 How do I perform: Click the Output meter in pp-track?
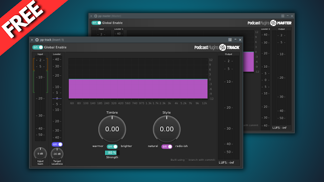pos(228,107)
